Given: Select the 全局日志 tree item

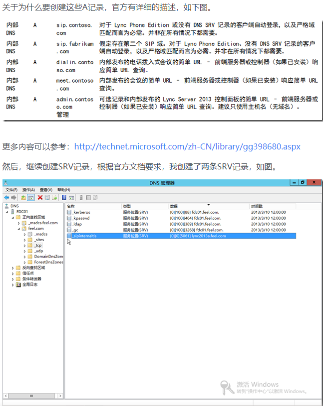Looking at the screenshot, I should [30, 284].
